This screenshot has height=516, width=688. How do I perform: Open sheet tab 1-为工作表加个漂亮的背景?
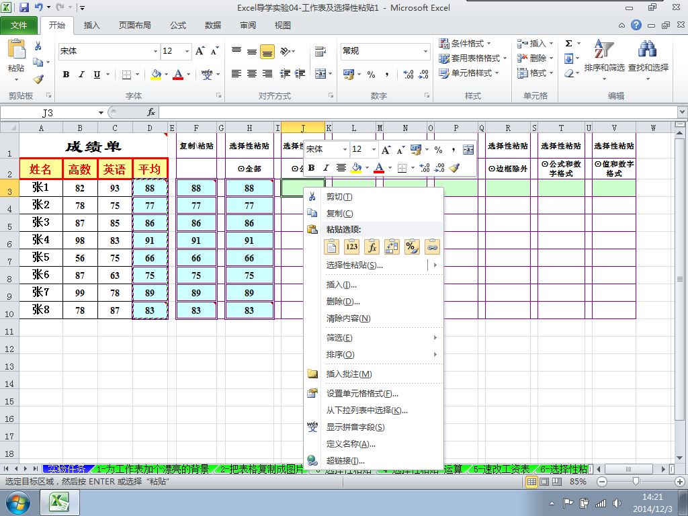153,469
